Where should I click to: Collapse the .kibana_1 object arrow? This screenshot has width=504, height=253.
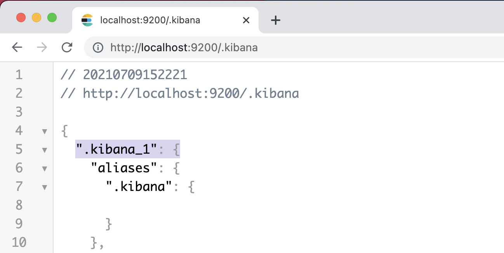coord(45,150)
